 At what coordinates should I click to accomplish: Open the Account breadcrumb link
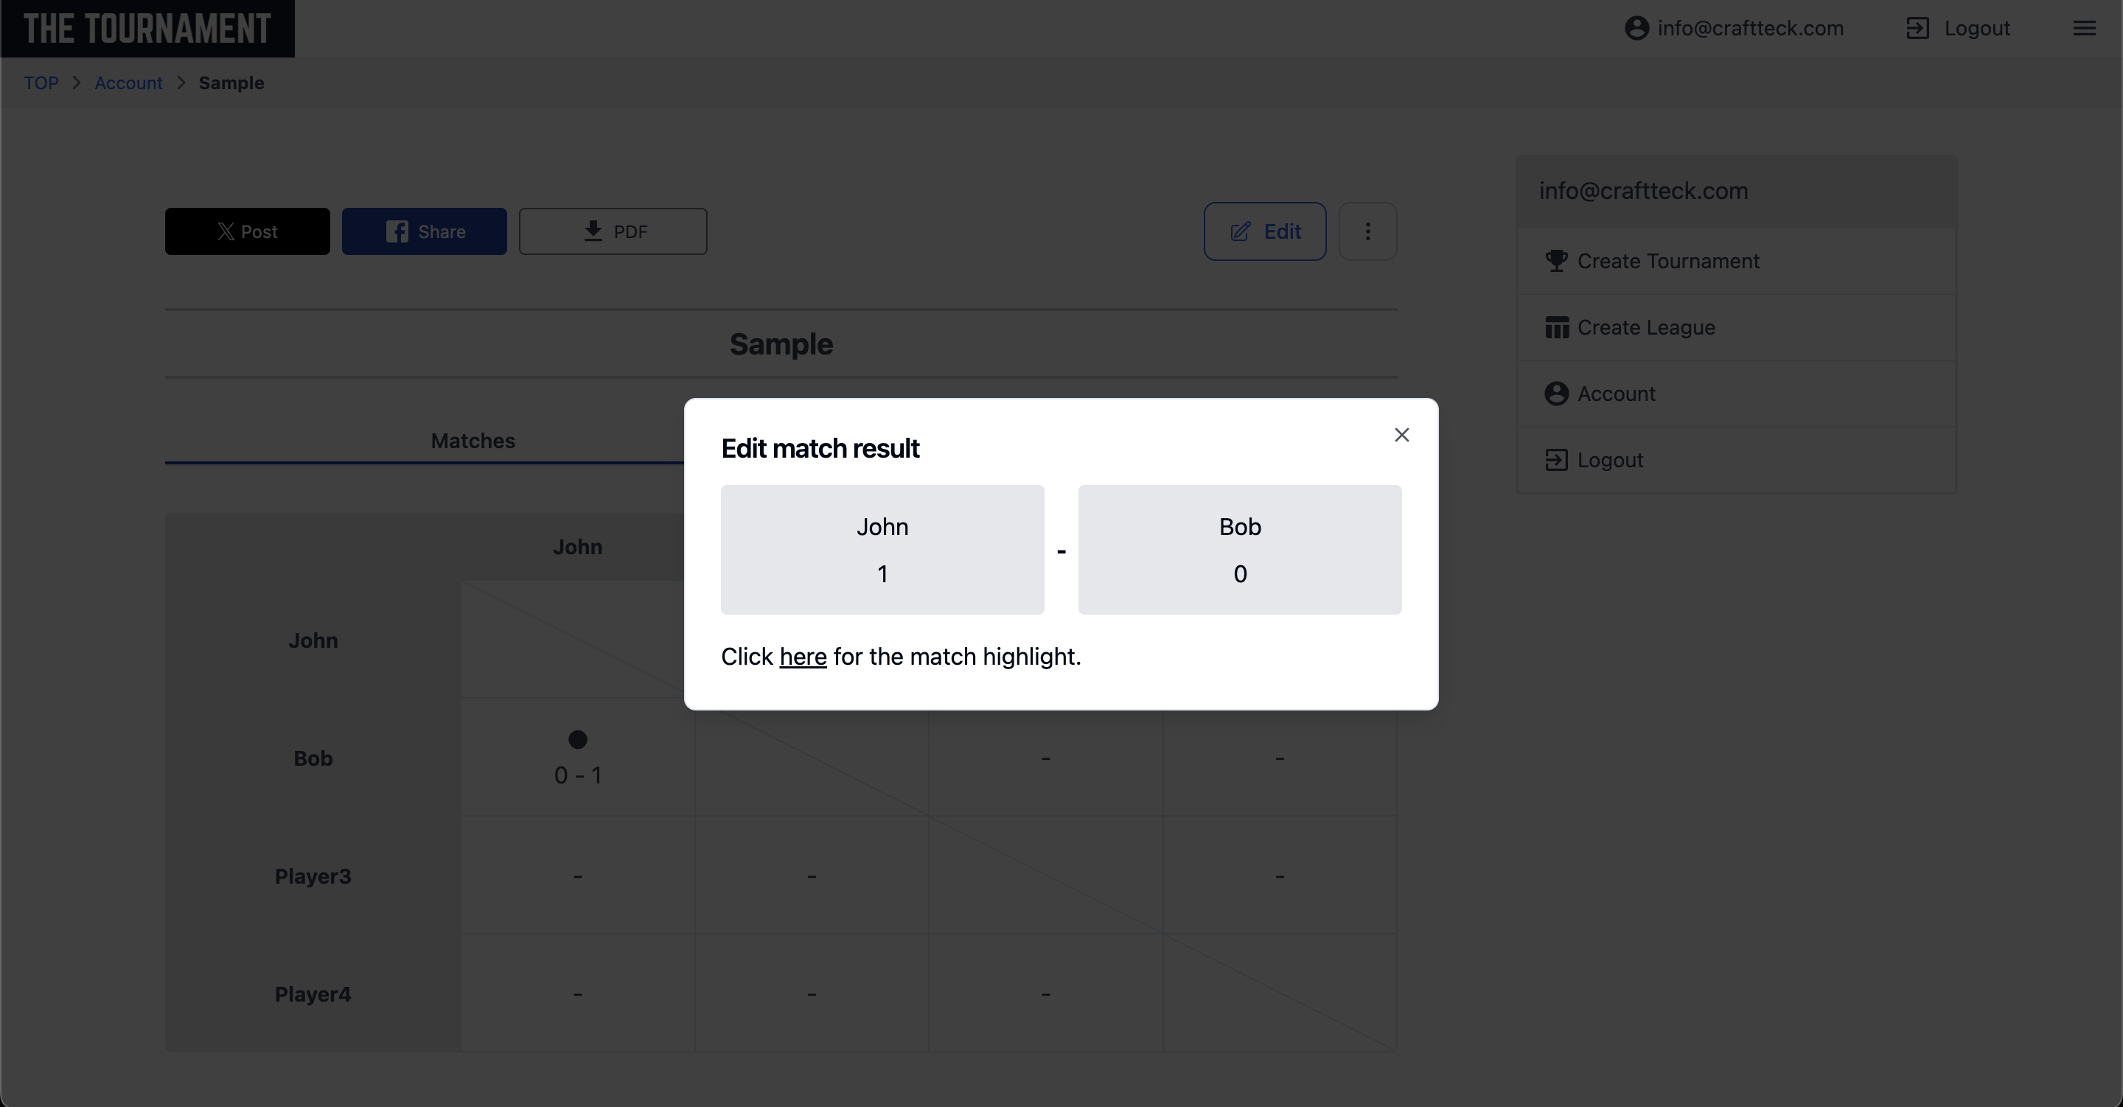(128, 83)
